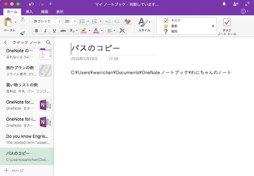Apply subscript formatting
The image size is (254, 176).
[72, 31]
